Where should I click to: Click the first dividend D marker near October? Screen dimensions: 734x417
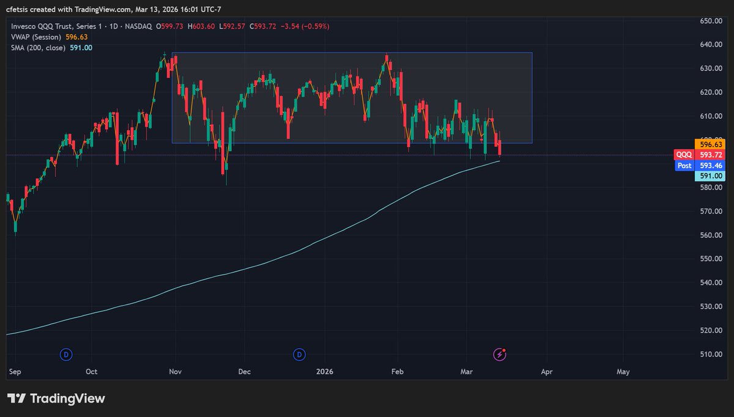coord(66,354)
